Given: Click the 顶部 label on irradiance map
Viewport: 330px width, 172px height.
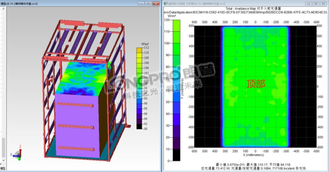Looking at the screenshot, I should coord(255,83).
